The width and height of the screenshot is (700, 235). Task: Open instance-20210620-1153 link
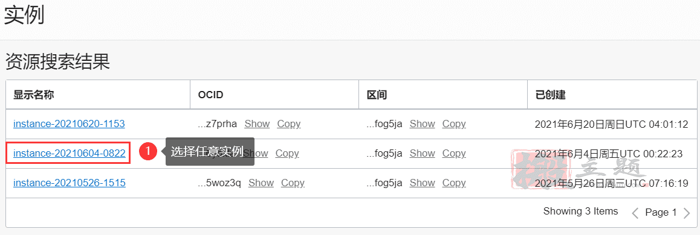(69, 124)
